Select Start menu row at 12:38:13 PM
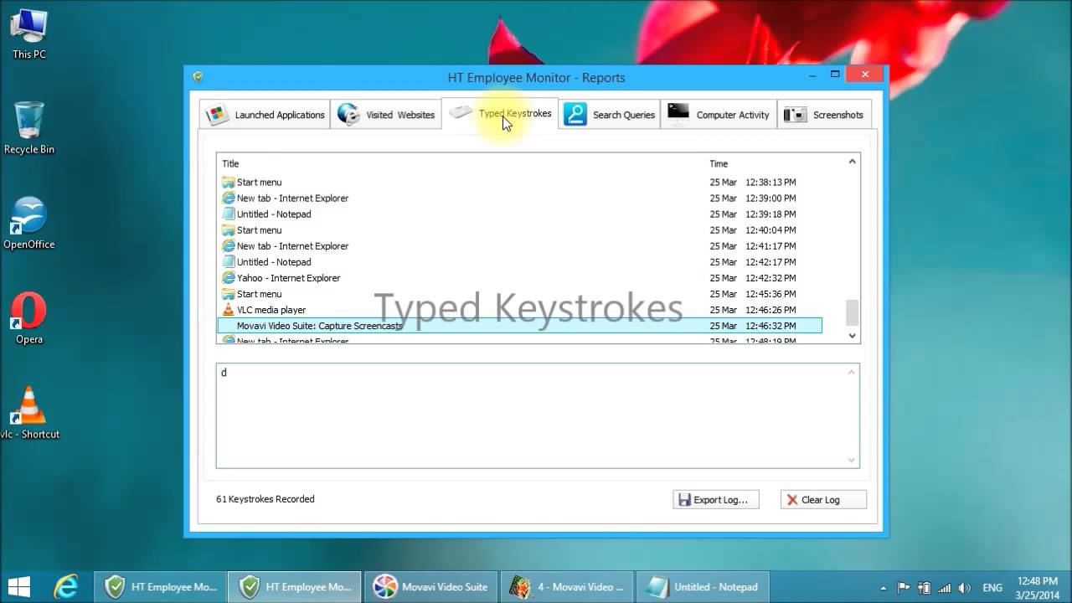The image size is (1072, 603). point(519,182)
